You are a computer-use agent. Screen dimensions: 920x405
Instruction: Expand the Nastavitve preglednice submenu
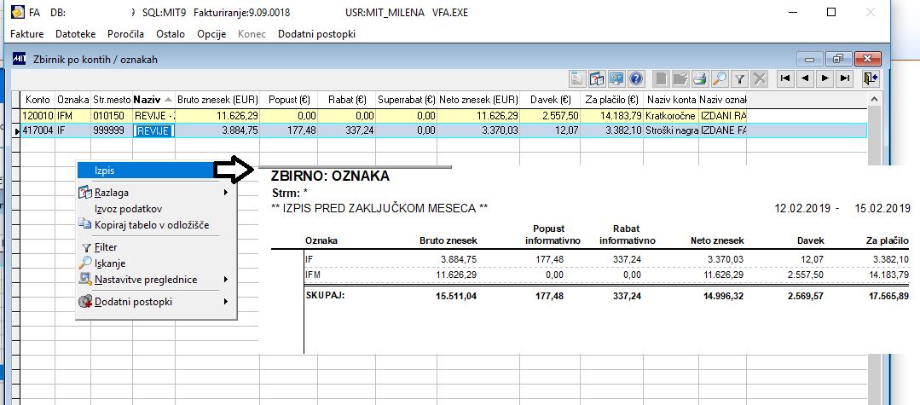tap(226, 280)
